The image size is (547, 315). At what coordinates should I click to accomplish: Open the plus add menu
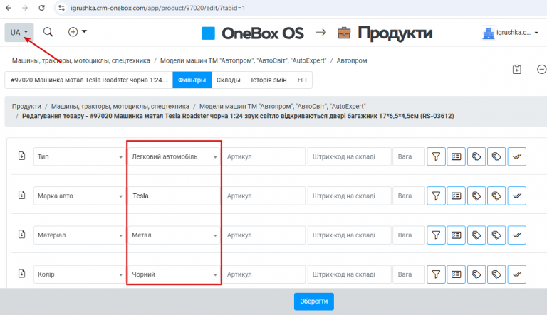coord(77,32)
